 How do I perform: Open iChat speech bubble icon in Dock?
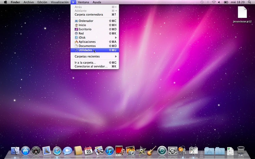(68, 151)
